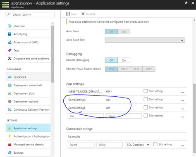Viewport: 196px width, 157px height.
Task: Set Remote debugging to Off
Action: tap(111, 60)
